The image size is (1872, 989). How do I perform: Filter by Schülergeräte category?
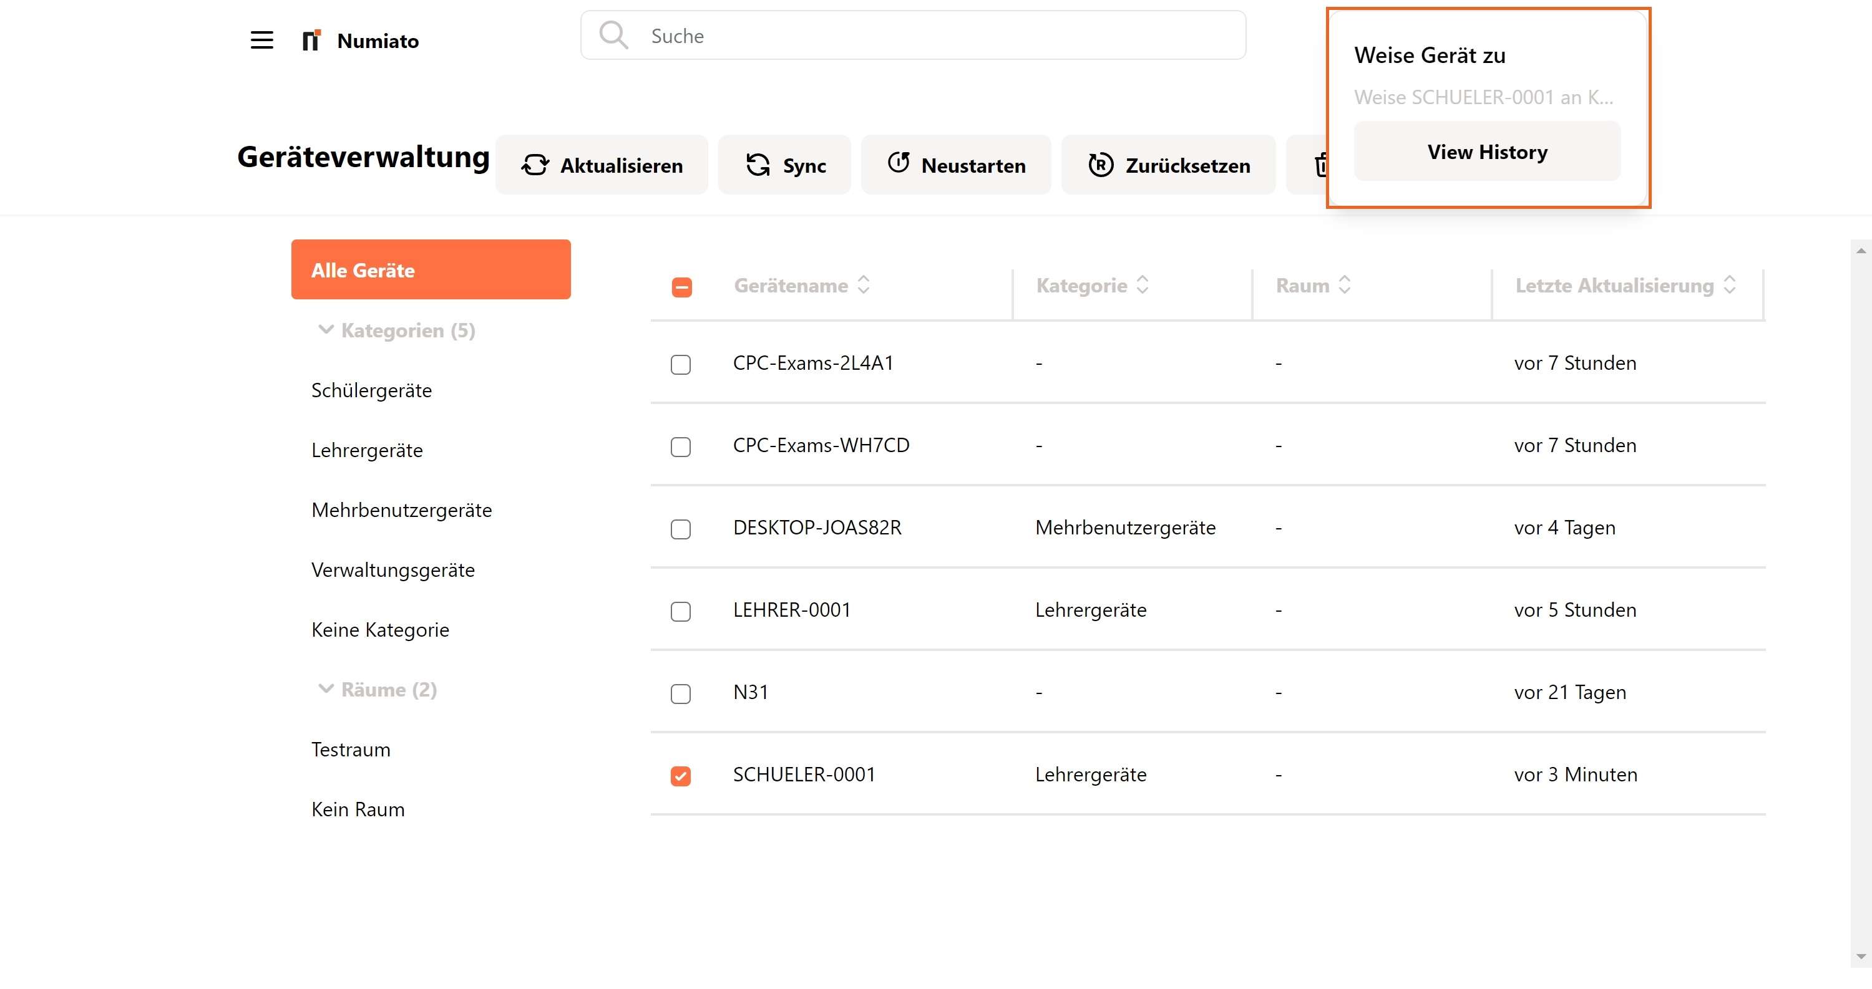(x=371, y=390)
